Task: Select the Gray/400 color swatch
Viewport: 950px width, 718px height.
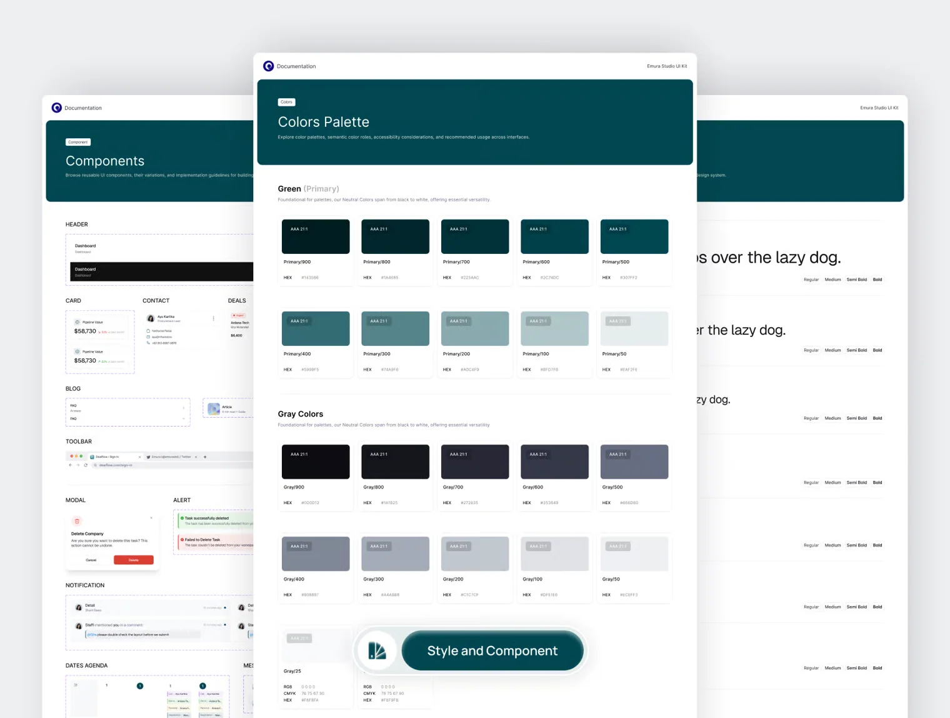Action: coord(316,554)
